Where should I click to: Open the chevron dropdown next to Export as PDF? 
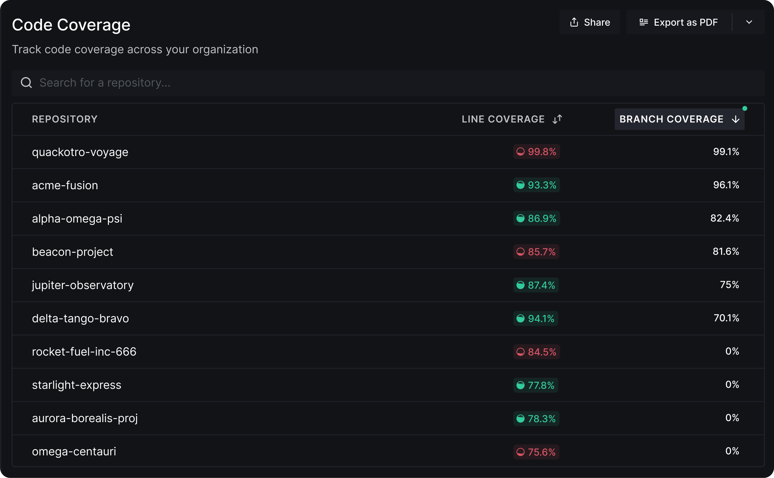point(749,22)
